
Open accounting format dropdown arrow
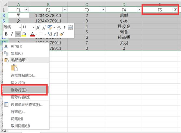54,28
